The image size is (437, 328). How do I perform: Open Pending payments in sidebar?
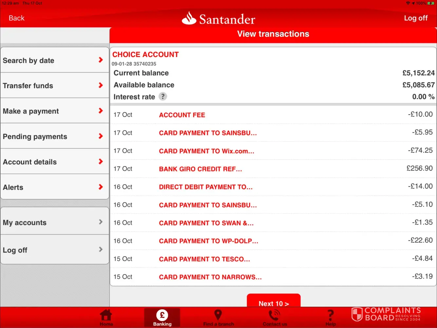pyautogui.click(x=55, y=136)
